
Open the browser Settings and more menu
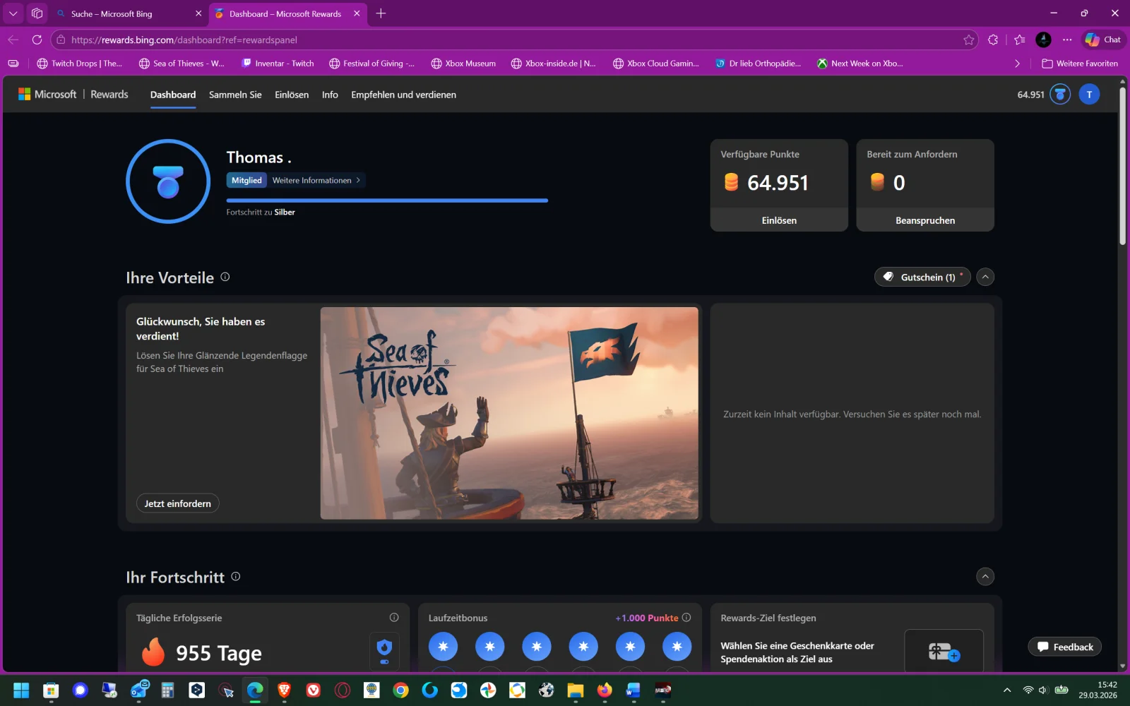[1067, 40]
